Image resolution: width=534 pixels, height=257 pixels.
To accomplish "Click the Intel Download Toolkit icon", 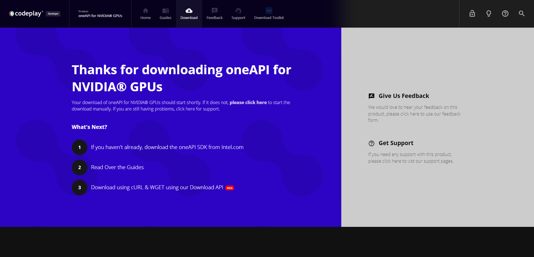I will 269,11.
